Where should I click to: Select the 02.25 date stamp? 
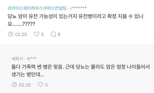[21, 34]
